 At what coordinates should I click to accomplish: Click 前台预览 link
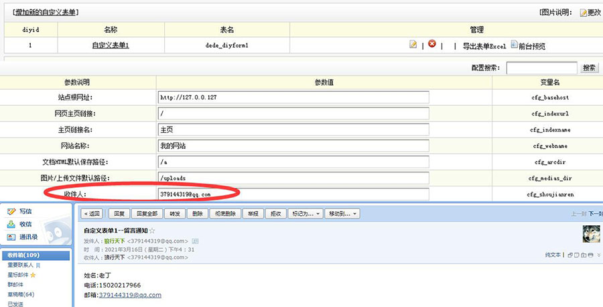tap(532, 46)
